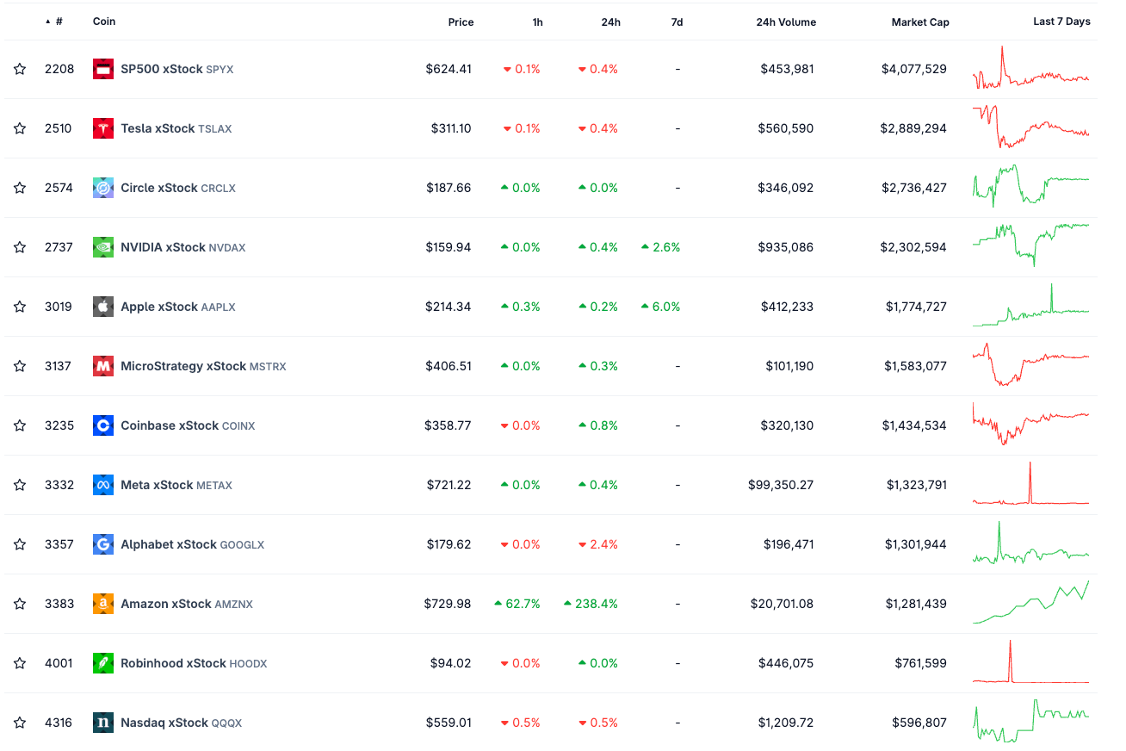Image resolution: width=1126 pixels, height=751 pixels.
Task: Open Robinhood xStock HOODX link
Action: click(x=194, y=663)
